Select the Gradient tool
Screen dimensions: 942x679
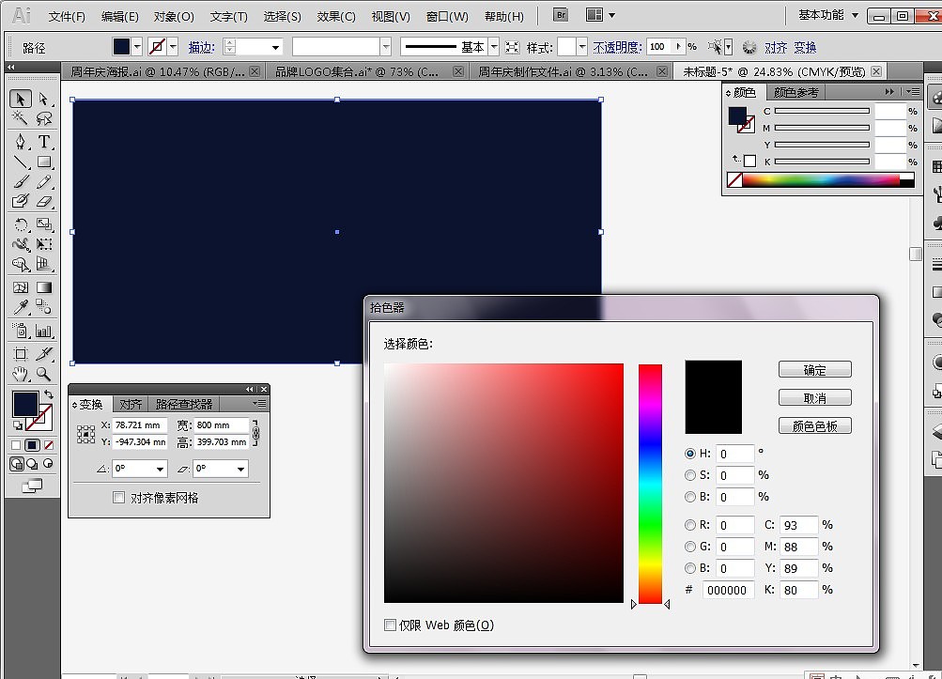click(43, 287)
